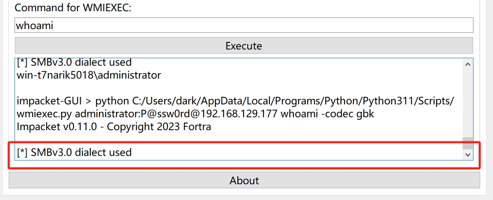Click "Copyright 2023 Fortra" in the output
Screen dimensions: 493x200
pyautogui.click(x=159, y=127)
